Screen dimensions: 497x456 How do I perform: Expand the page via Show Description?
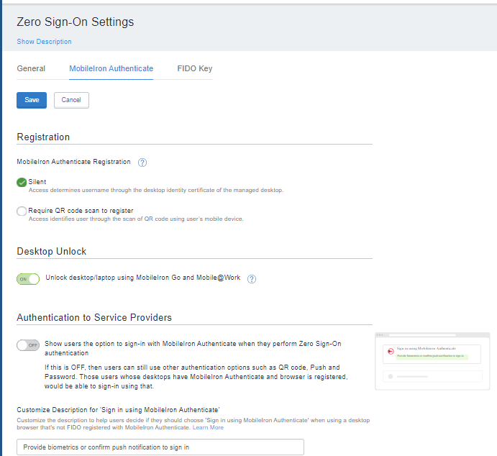pyautogui.click(x=44, y=42)
